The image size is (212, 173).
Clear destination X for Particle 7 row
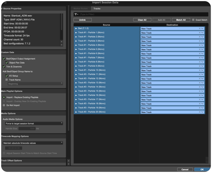[x=200, y=58]
